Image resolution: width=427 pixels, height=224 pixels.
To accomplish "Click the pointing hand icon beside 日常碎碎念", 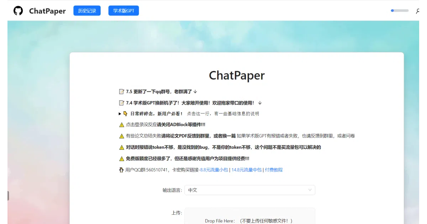I will click(x=125, y=114).
